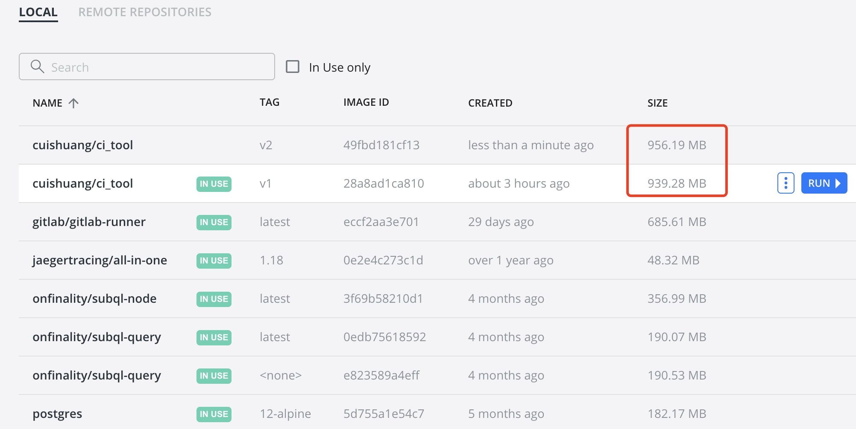Screen dimensions: 856x429
Task: Enable the In Use only checkbox
Action: tap(293, 67)
